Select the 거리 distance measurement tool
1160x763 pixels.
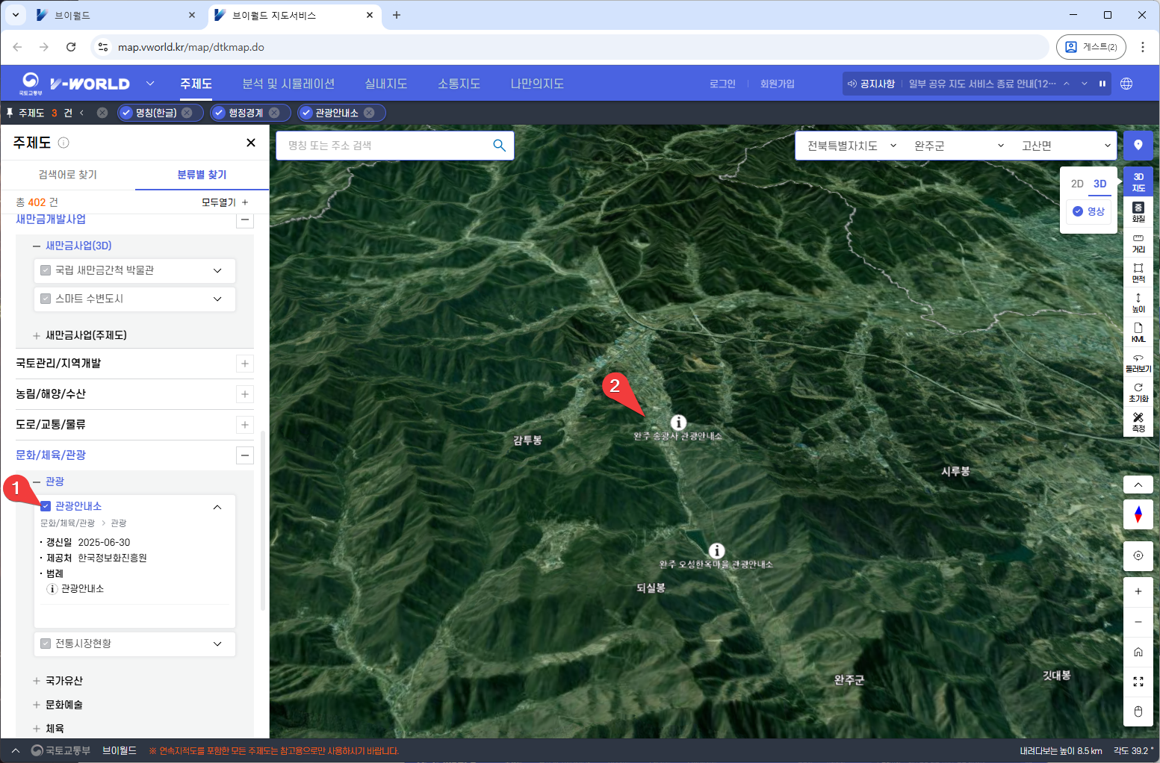point(1138,243)
